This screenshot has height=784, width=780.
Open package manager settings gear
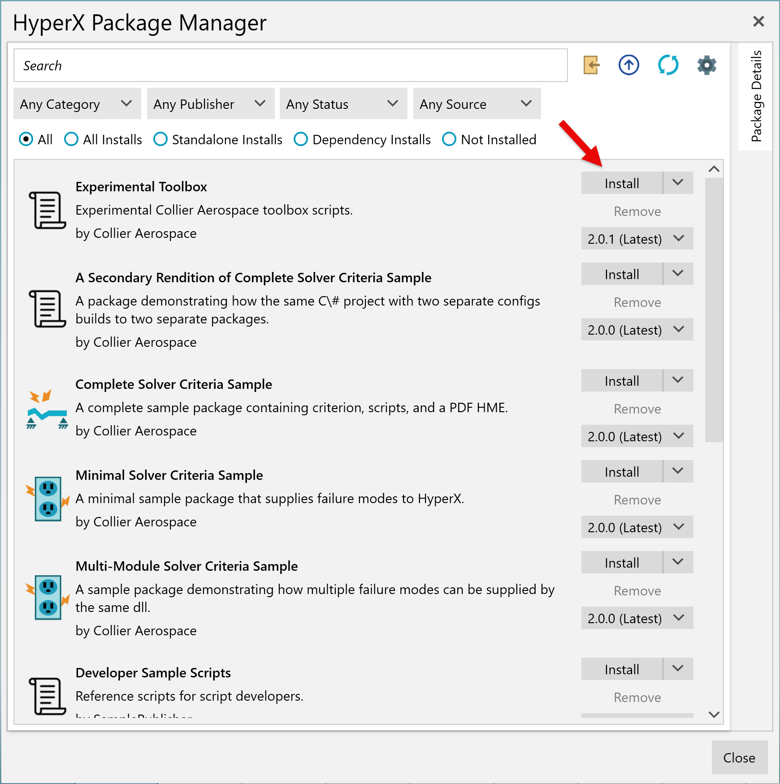pos(707,65)
